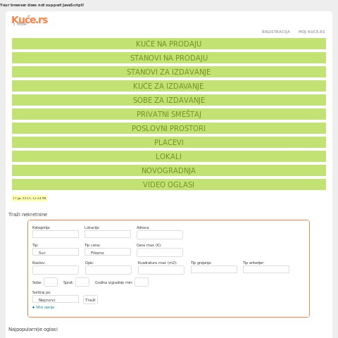Open the Tip dropdown showing Svi

coord(56,252)
